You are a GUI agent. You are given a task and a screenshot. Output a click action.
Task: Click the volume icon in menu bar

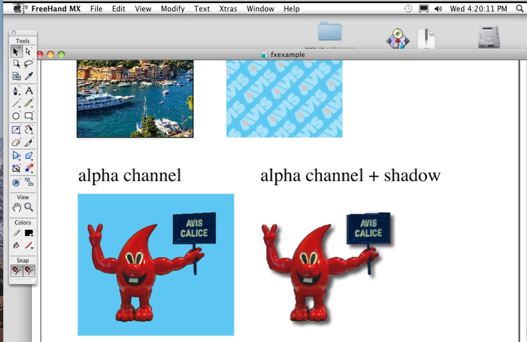tap(438, 9)
